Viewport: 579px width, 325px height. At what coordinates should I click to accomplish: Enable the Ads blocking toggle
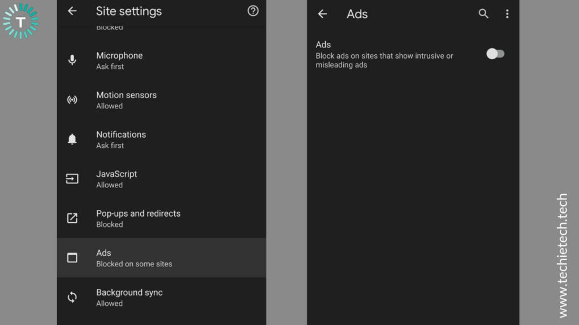pyautogui.click(x=496, y=53)
